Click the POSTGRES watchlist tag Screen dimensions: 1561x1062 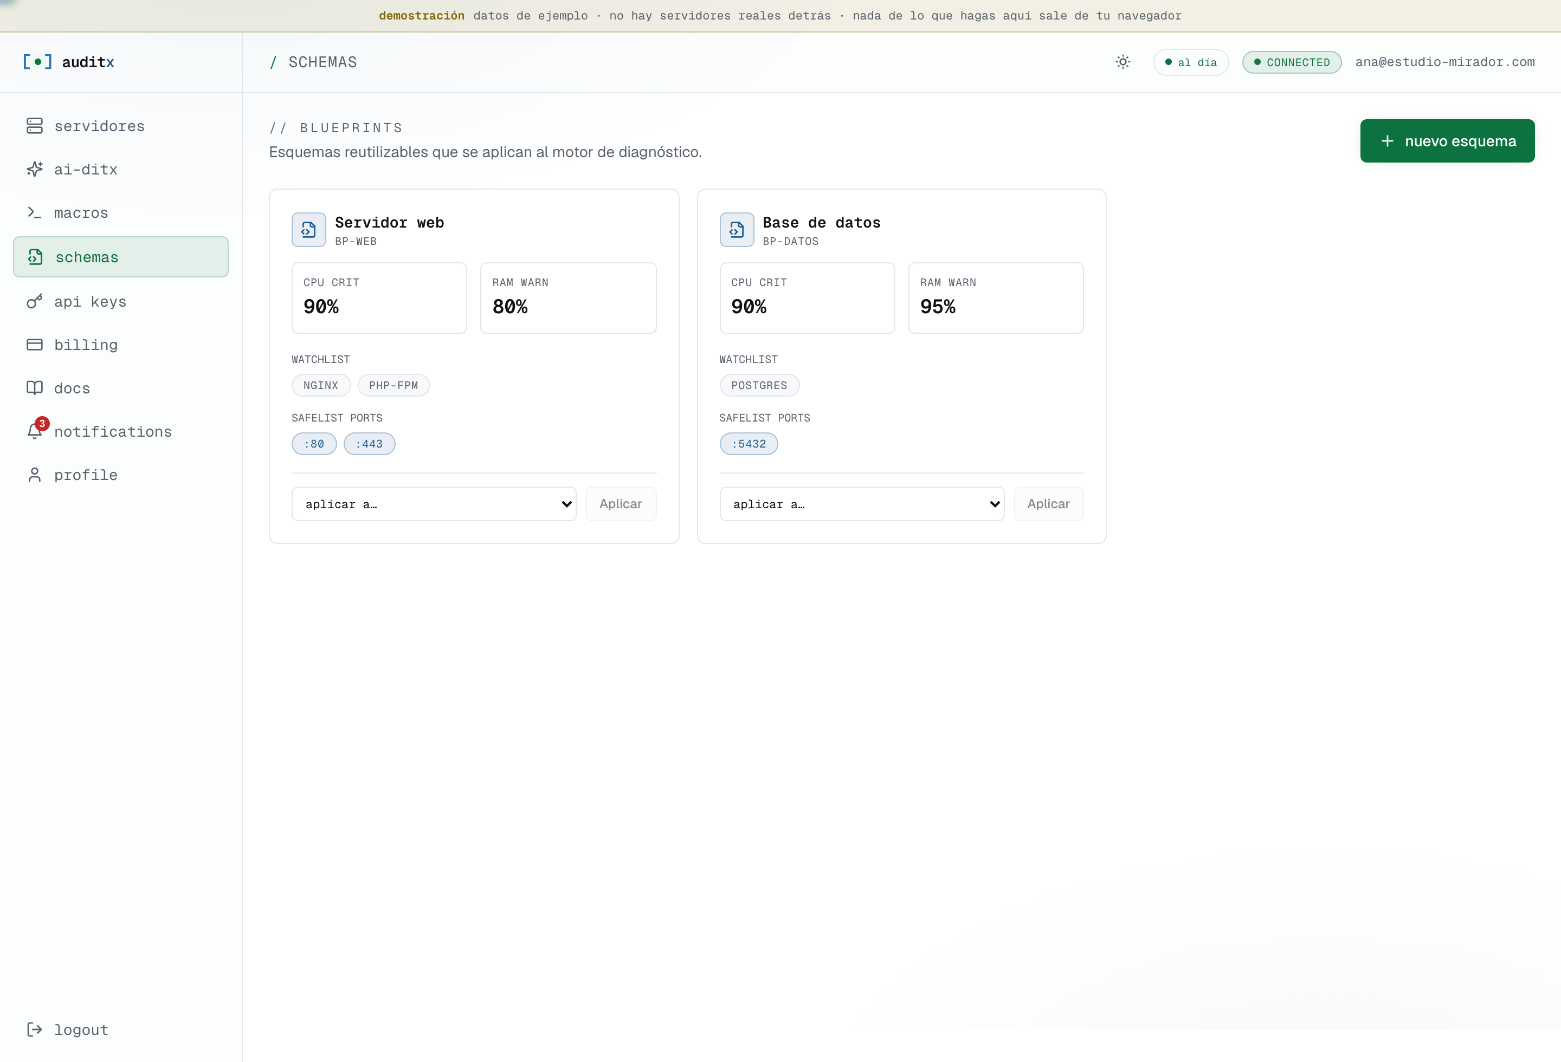759,385
